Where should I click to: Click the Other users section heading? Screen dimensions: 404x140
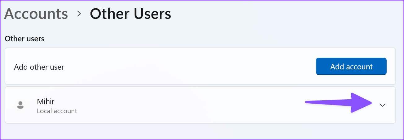(x=24, y=39)
